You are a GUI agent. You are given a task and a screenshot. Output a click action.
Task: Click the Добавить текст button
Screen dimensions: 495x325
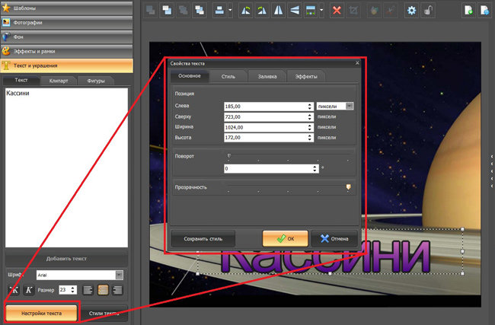click(x=66, y=259)
